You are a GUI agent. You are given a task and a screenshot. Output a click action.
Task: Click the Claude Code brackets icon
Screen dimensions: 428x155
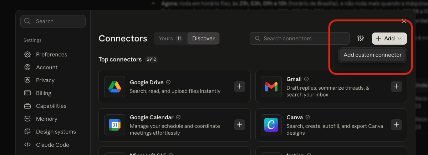pos(27,145)
